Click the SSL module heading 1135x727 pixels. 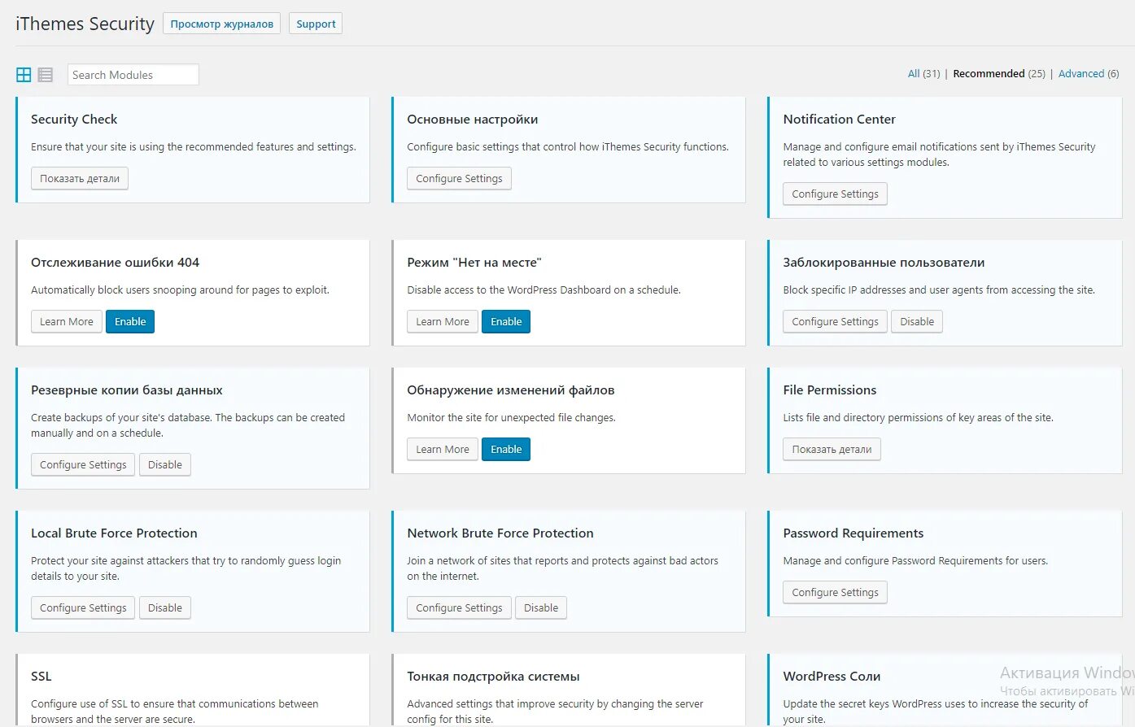click(x=41, y=677)
